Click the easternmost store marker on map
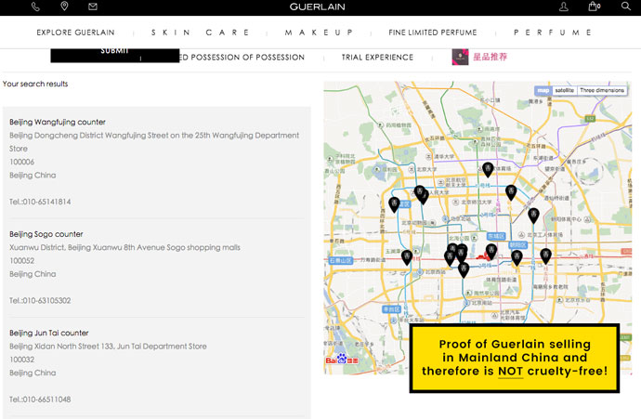The height and width of the screenshot is (419, 641). coord(545,255)
